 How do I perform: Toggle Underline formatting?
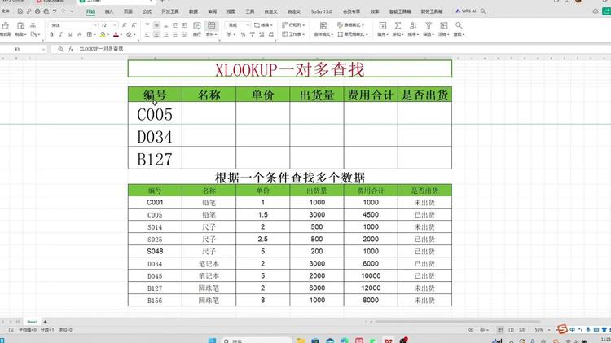coord(70,34)
